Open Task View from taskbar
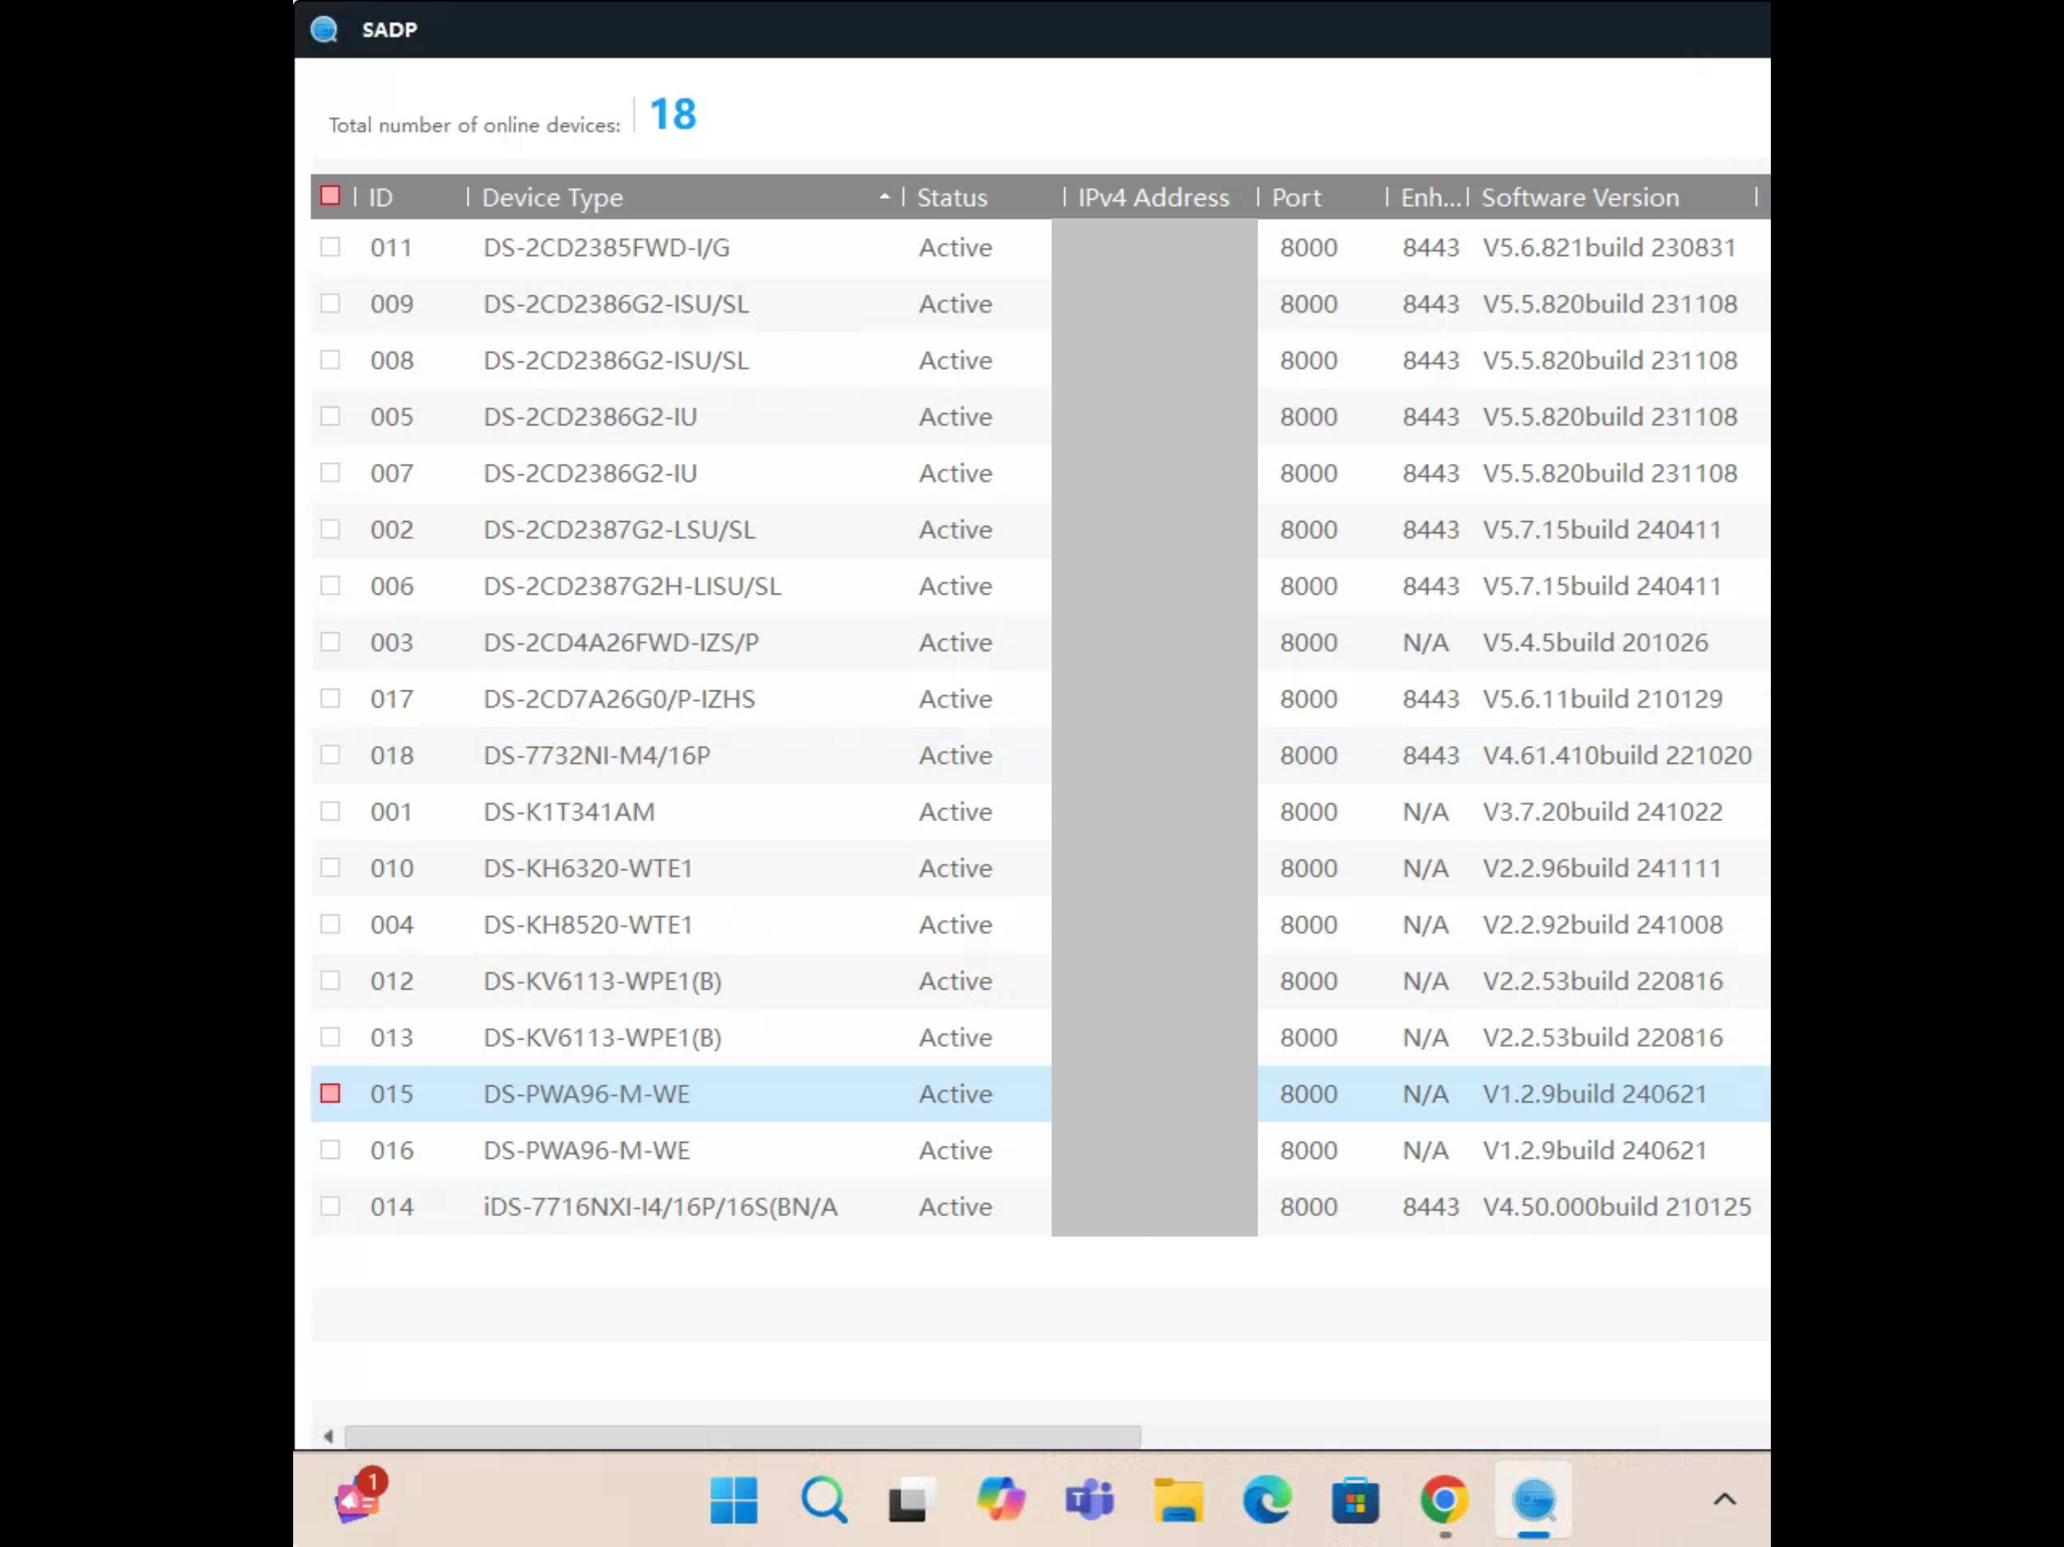Viewport: 2064px width, 1547px height. (x=910, y=1499)
